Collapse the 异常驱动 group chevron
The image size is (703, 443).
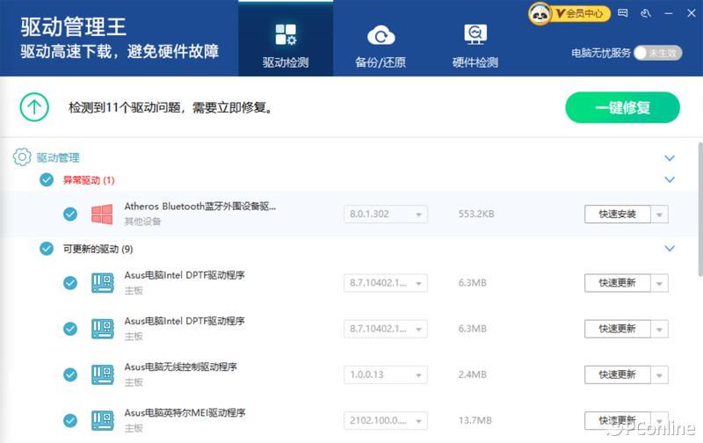tap(670, 179)
